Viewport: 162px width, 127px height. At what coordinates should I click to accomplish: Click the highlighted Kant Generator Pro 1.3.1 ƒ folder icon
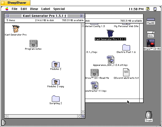110,33
